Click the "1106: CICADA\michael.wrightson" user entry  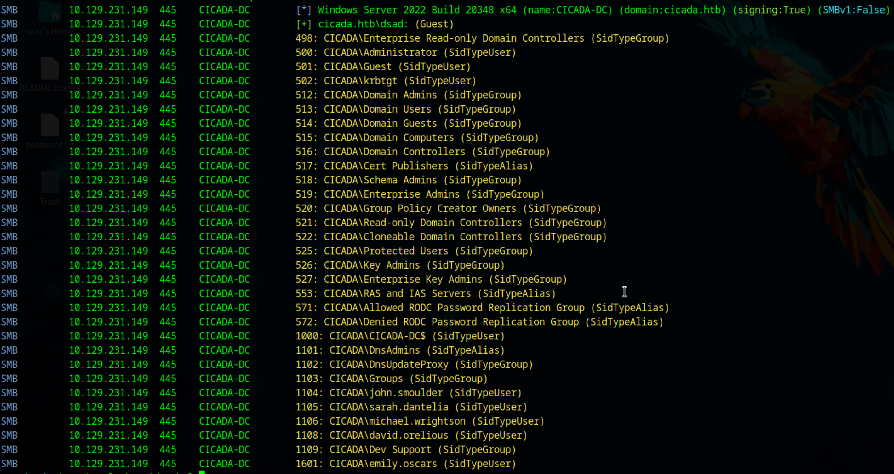[420, 421]
